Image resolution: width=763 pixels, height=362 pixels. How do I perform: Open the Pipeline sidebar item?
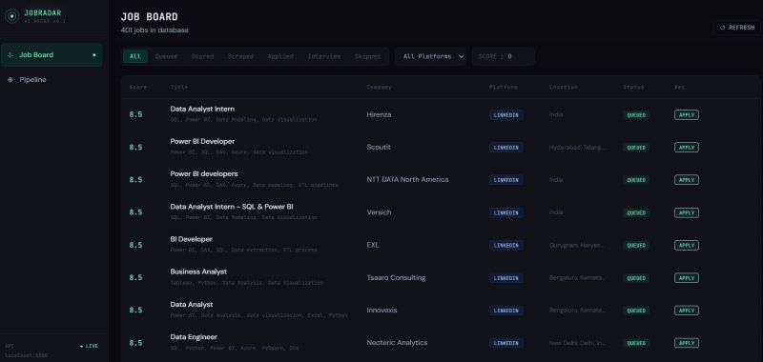click(52, 80)
